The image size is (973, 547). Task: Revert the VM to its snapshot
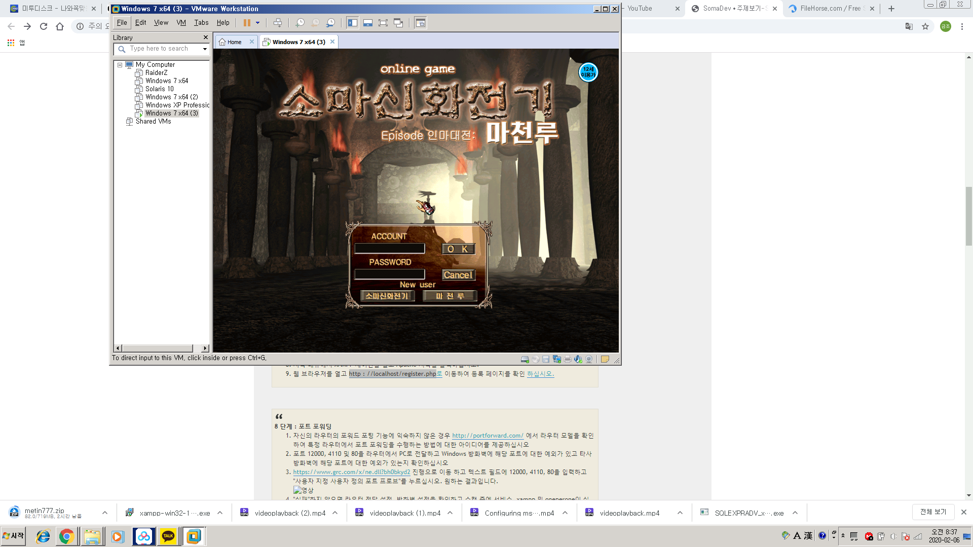pos(316,23)
